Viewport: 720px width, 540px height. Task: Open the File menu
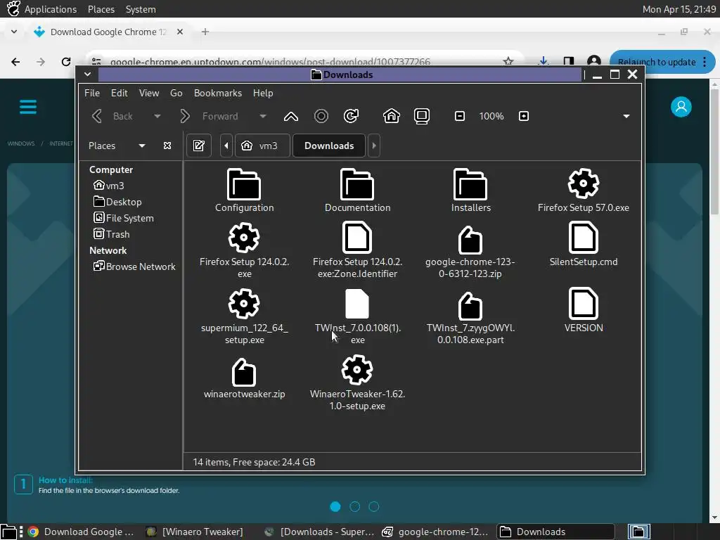click(92, 93)
